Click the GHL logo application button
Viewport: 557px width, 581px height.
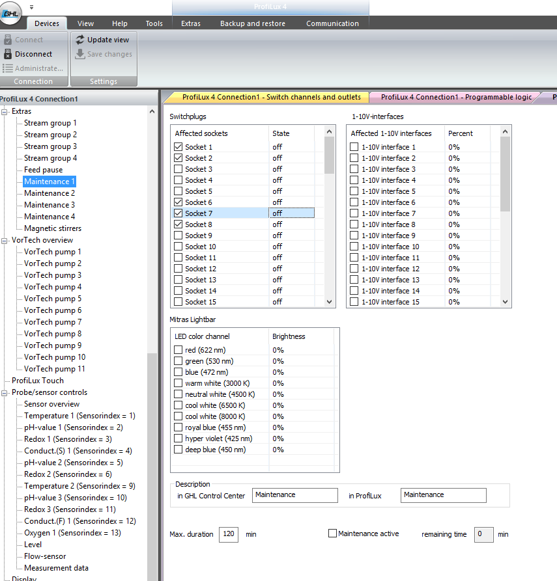[10, 13]
